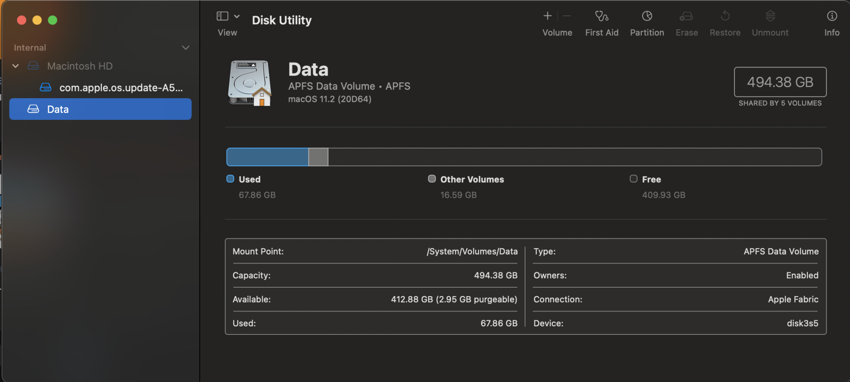Click the Volume toolbar label
The image size is (850, 382).
(x=557, y=33)
